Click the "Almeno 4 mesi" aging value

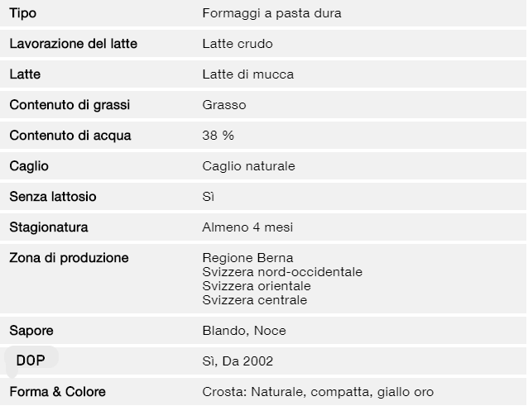pyautogui.click(x=247, y=227)
